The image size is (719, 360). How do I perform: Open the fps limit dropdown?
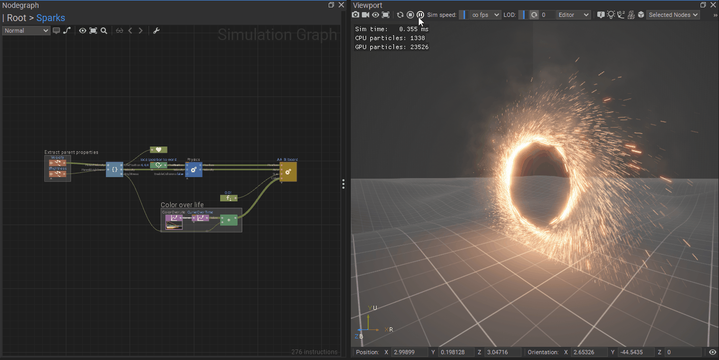485,15
